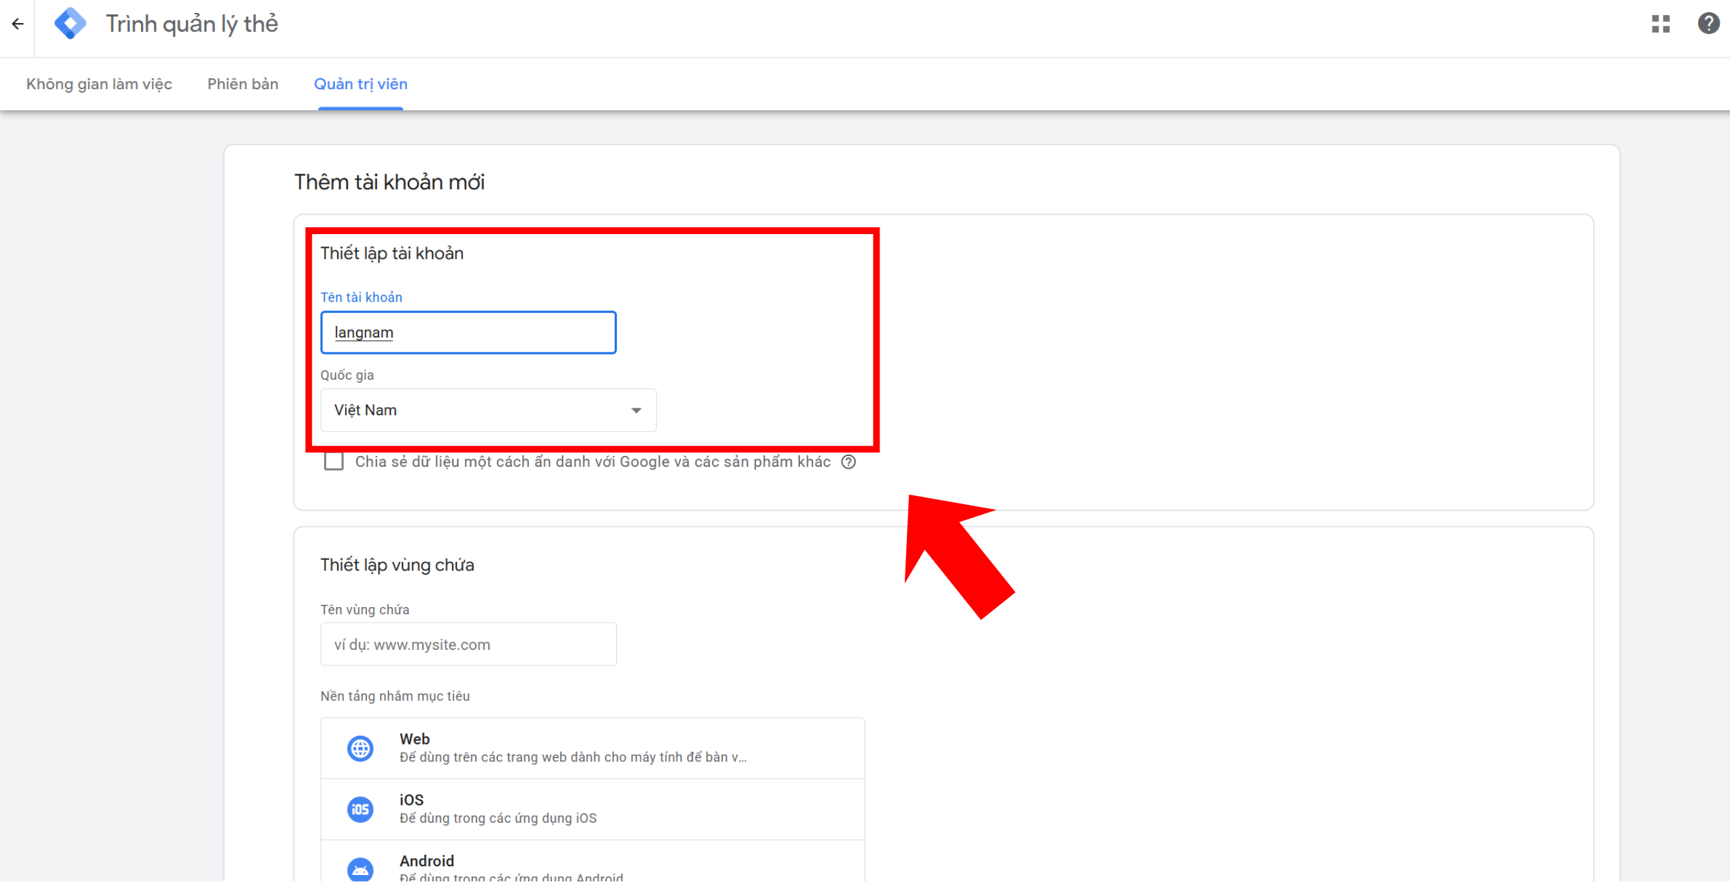Choose the iOS target platform row
Image resolution: width=1730 pixels, height=886 pixels.
(592, 810)
